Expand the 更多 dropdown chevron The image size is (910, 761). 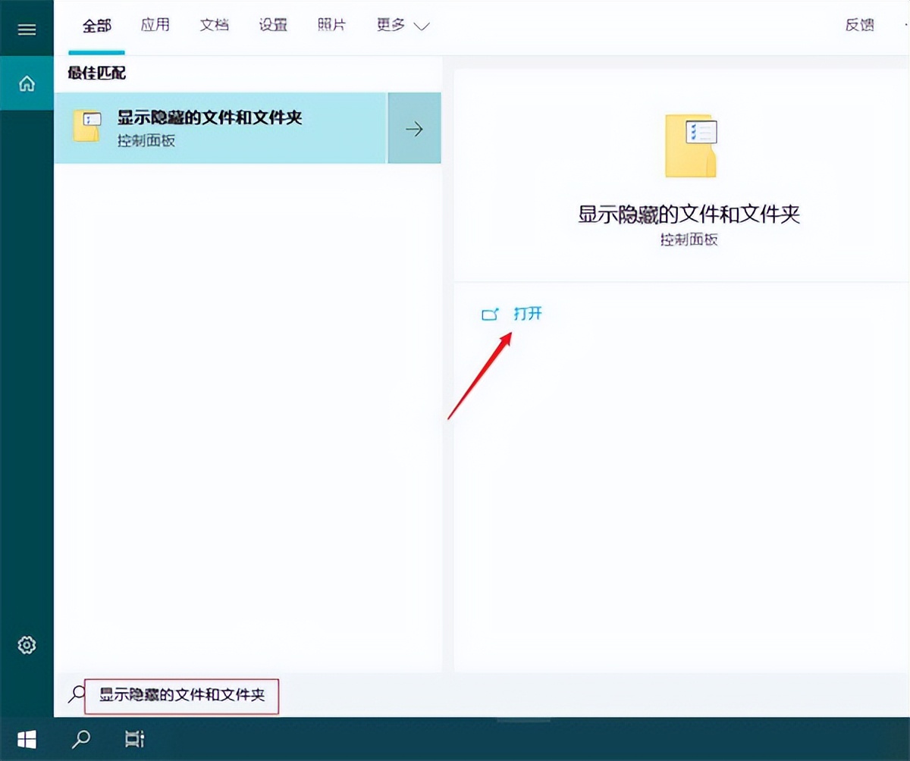tap(422, 25)
